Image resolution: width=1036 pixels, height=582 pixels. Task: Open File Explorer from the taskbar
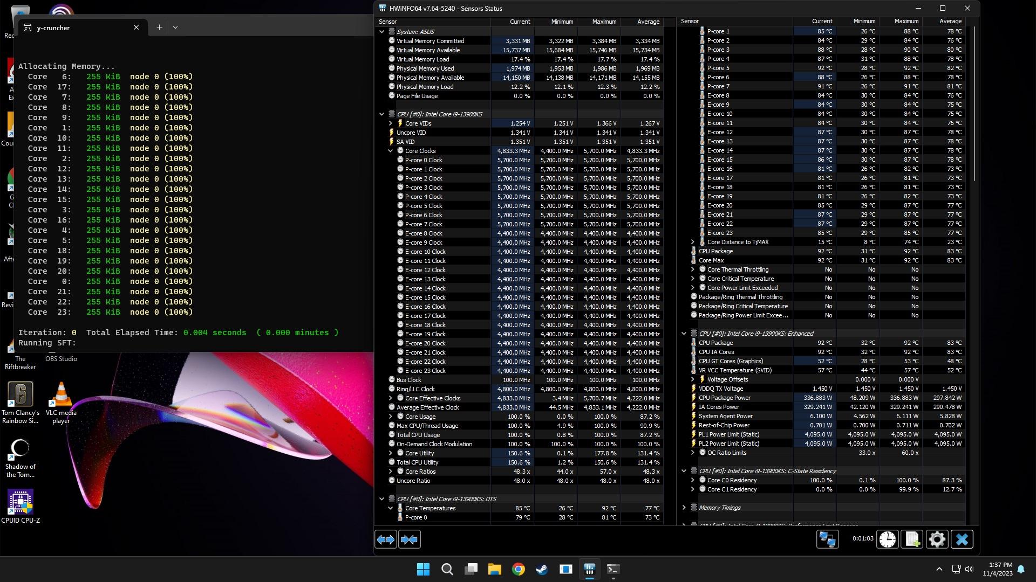(495, 569)
